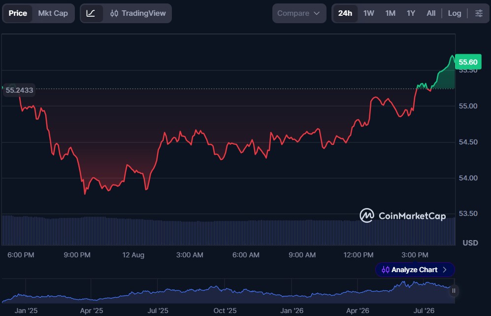Click the Analyze Chart button

(x=415, y=270)
